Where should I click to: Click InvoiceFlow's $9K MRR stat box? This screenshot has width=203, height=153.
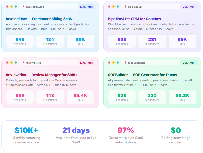80,41
